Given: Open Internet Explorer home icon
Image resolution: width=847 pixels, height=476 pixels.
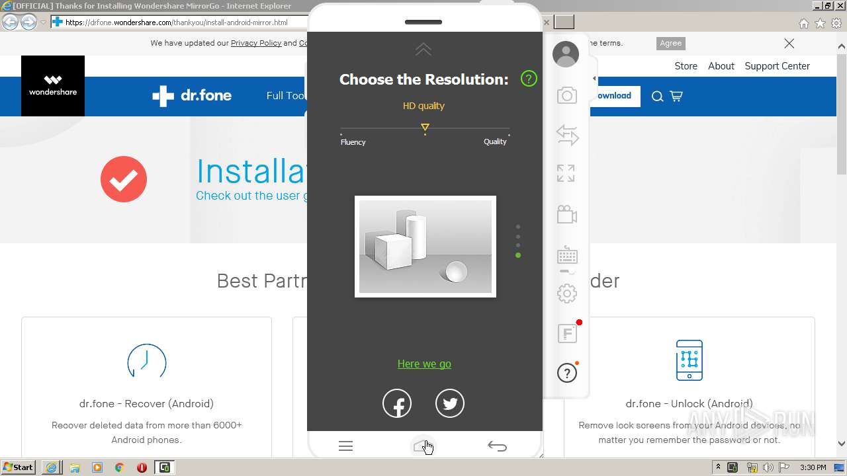Looking at the screenshot, I should 803,23.
